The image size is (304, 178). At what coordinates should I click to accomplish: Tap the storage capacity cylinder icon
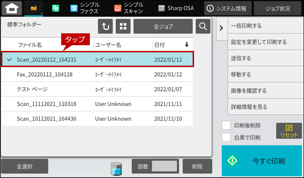coord(116,168)
